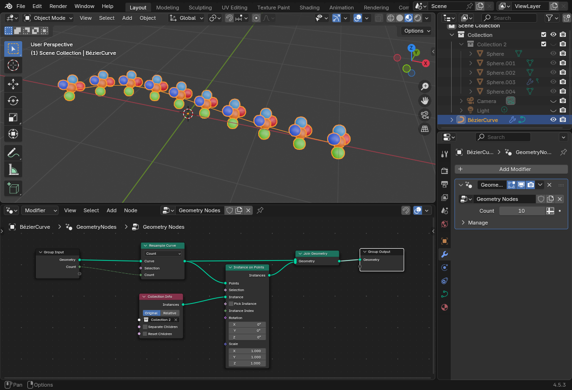Open the Object Data curve properties tab
The image size is (572, 390).
[x=444, y=294]
